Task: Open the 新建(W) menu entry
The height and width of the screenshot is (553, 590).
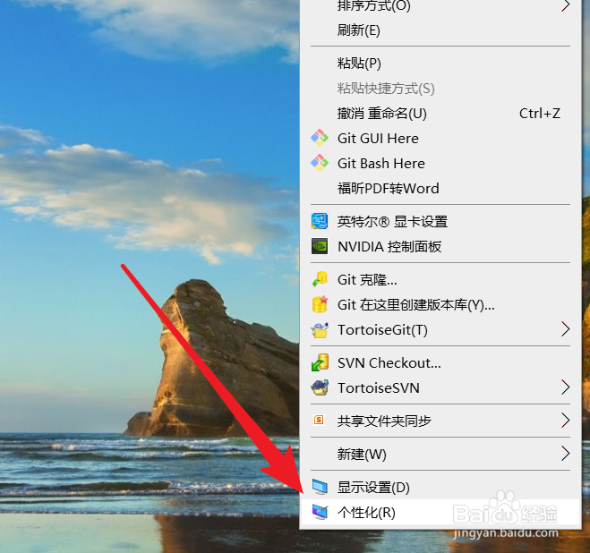Action: 440,454
